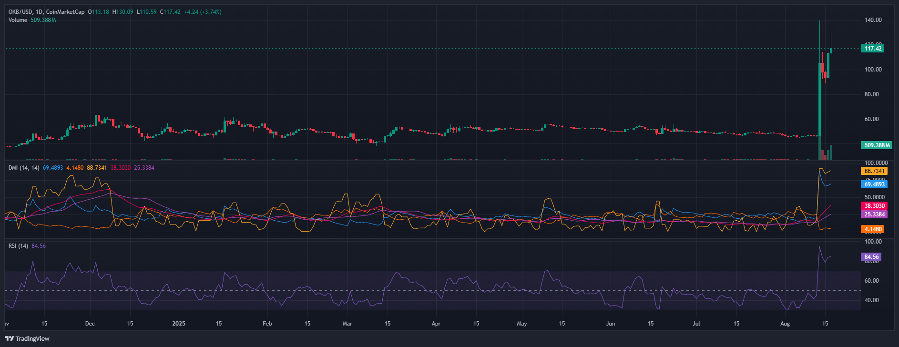Screen dimensions: 899x347
Task: Click the purple 84.56 RSI axis label
Action: [x=871, y=257]
